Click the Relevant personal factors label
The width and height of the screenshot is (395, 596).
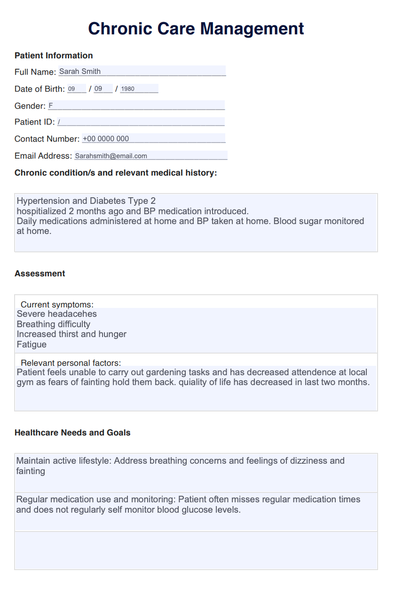coord(71,363)
